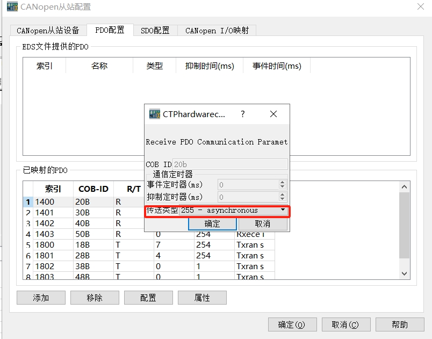Screen dimensions: 432x339
Task: Click the 索引 header in mapped PDO table
Action: pos(53,189)
